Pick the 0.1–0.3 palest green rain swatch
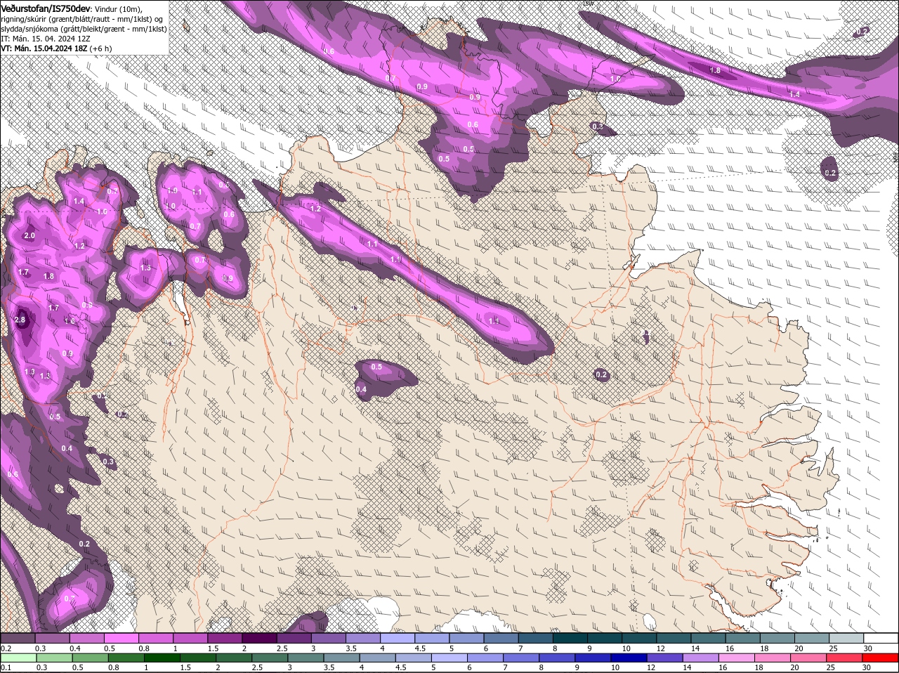 pyautogui.click(x=17, y=658)
